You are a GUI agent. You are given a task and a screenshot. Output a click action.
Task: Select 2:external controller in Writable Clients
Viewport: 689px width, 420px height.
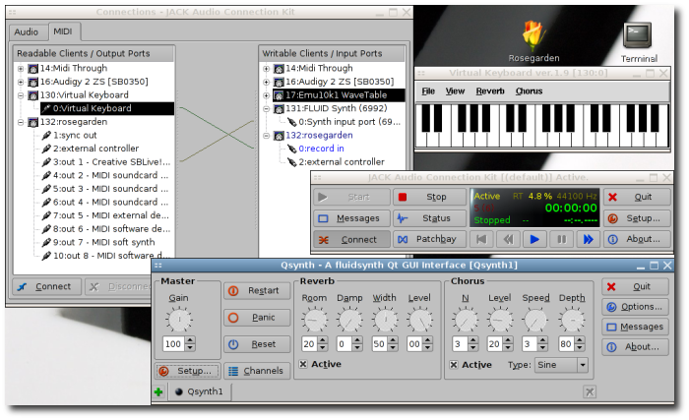(x=336, y=162)
